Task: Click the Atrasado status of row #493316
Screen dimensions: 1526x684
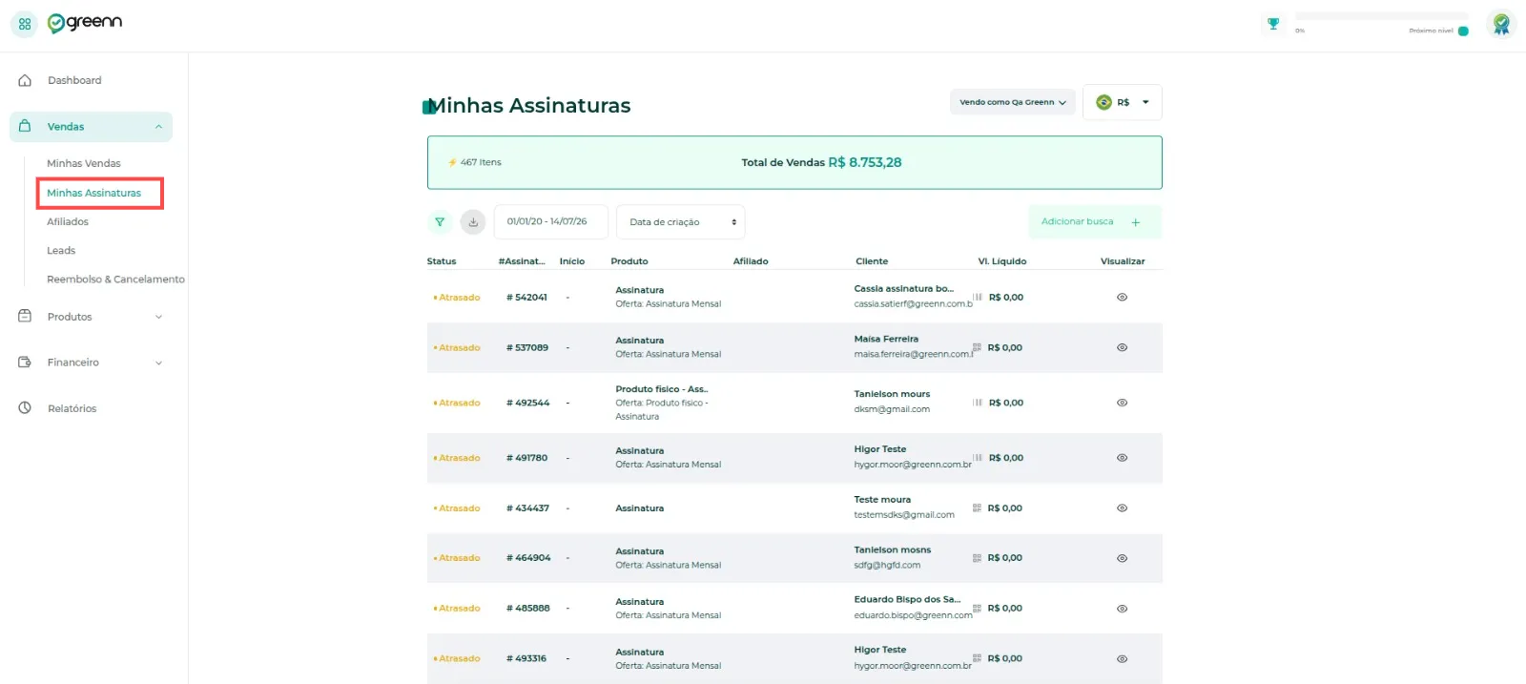Action: click(457, 659)
